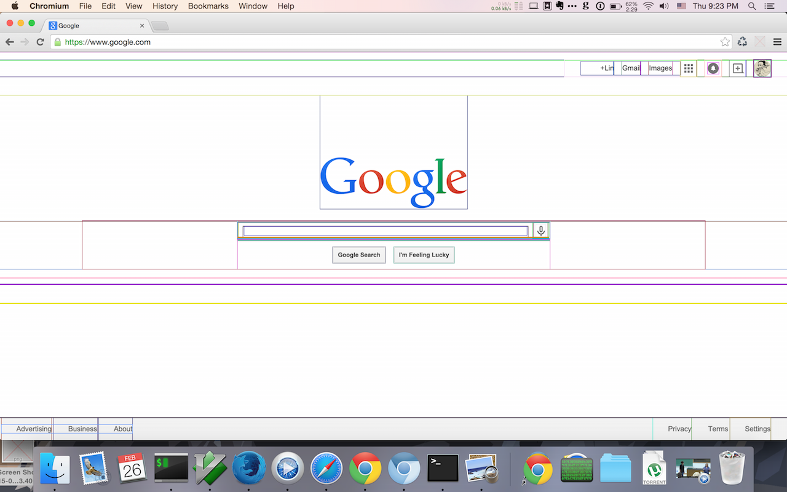Viewport: 787px width, 492px height.
Task: Start voice search with the microphone
Action: (541, 231)
